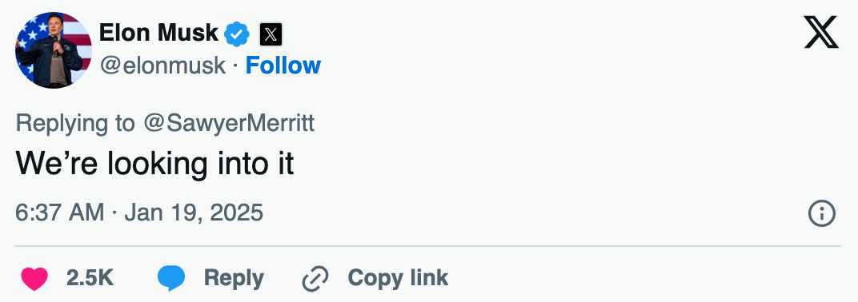Open the tweet text "We're looking into it"
Image resolution: width=858 pixels, height=302 pixels.
pos(154,164)
